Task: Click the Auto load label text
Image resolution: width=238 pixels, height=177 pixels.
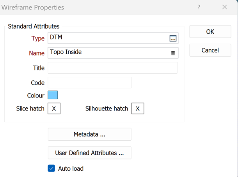Action: click(71, 168)
